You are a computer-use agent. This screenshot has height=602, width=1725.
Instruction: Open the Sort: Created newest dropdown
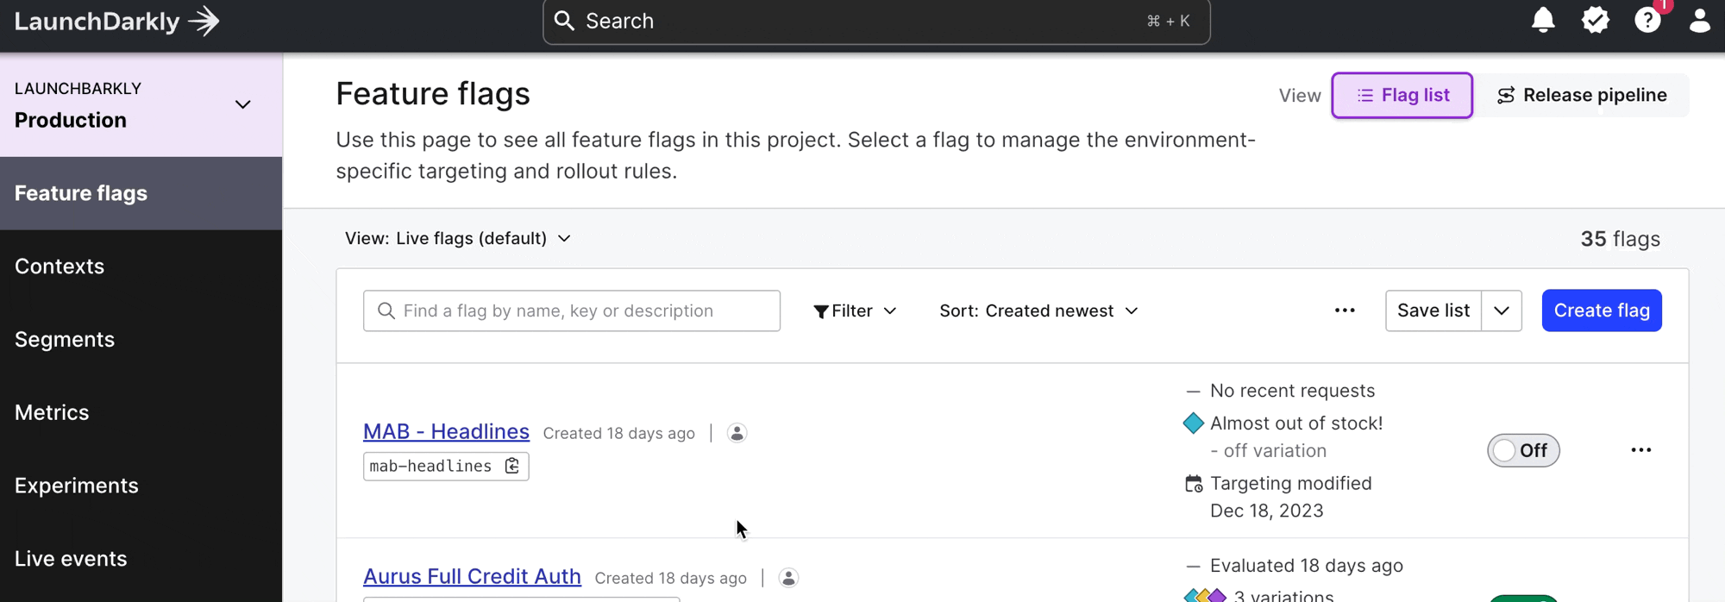click(1038, 310)
